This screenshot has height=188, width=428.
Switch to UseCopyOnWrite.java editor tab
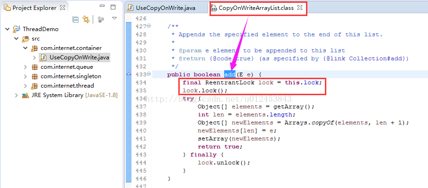pos(166,8)
